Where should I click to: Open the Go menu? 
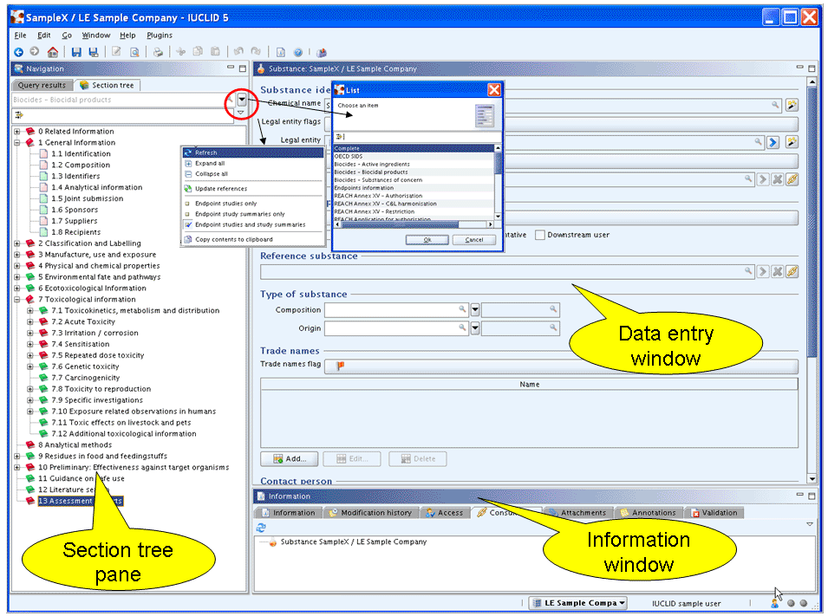67,35
